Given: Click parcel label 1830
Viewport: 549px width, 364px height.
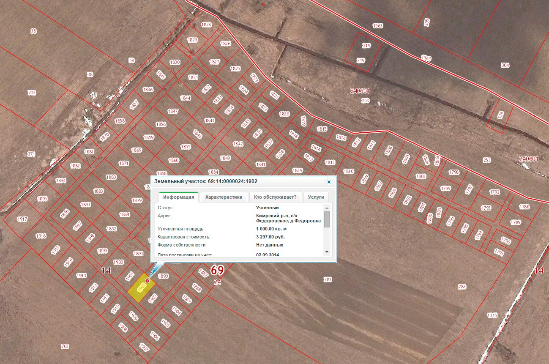Looking at the screenshot, I should (x=175, y=62).
